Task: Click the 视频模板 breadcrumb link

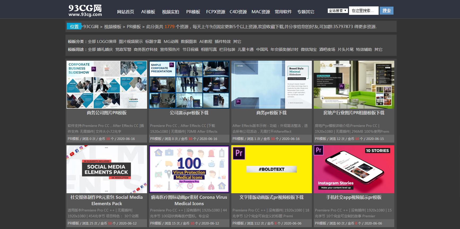Action: (x=113, y=27)
